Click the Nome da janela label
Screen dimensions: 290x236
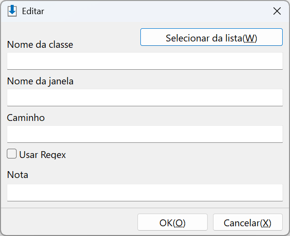(40, 81)
